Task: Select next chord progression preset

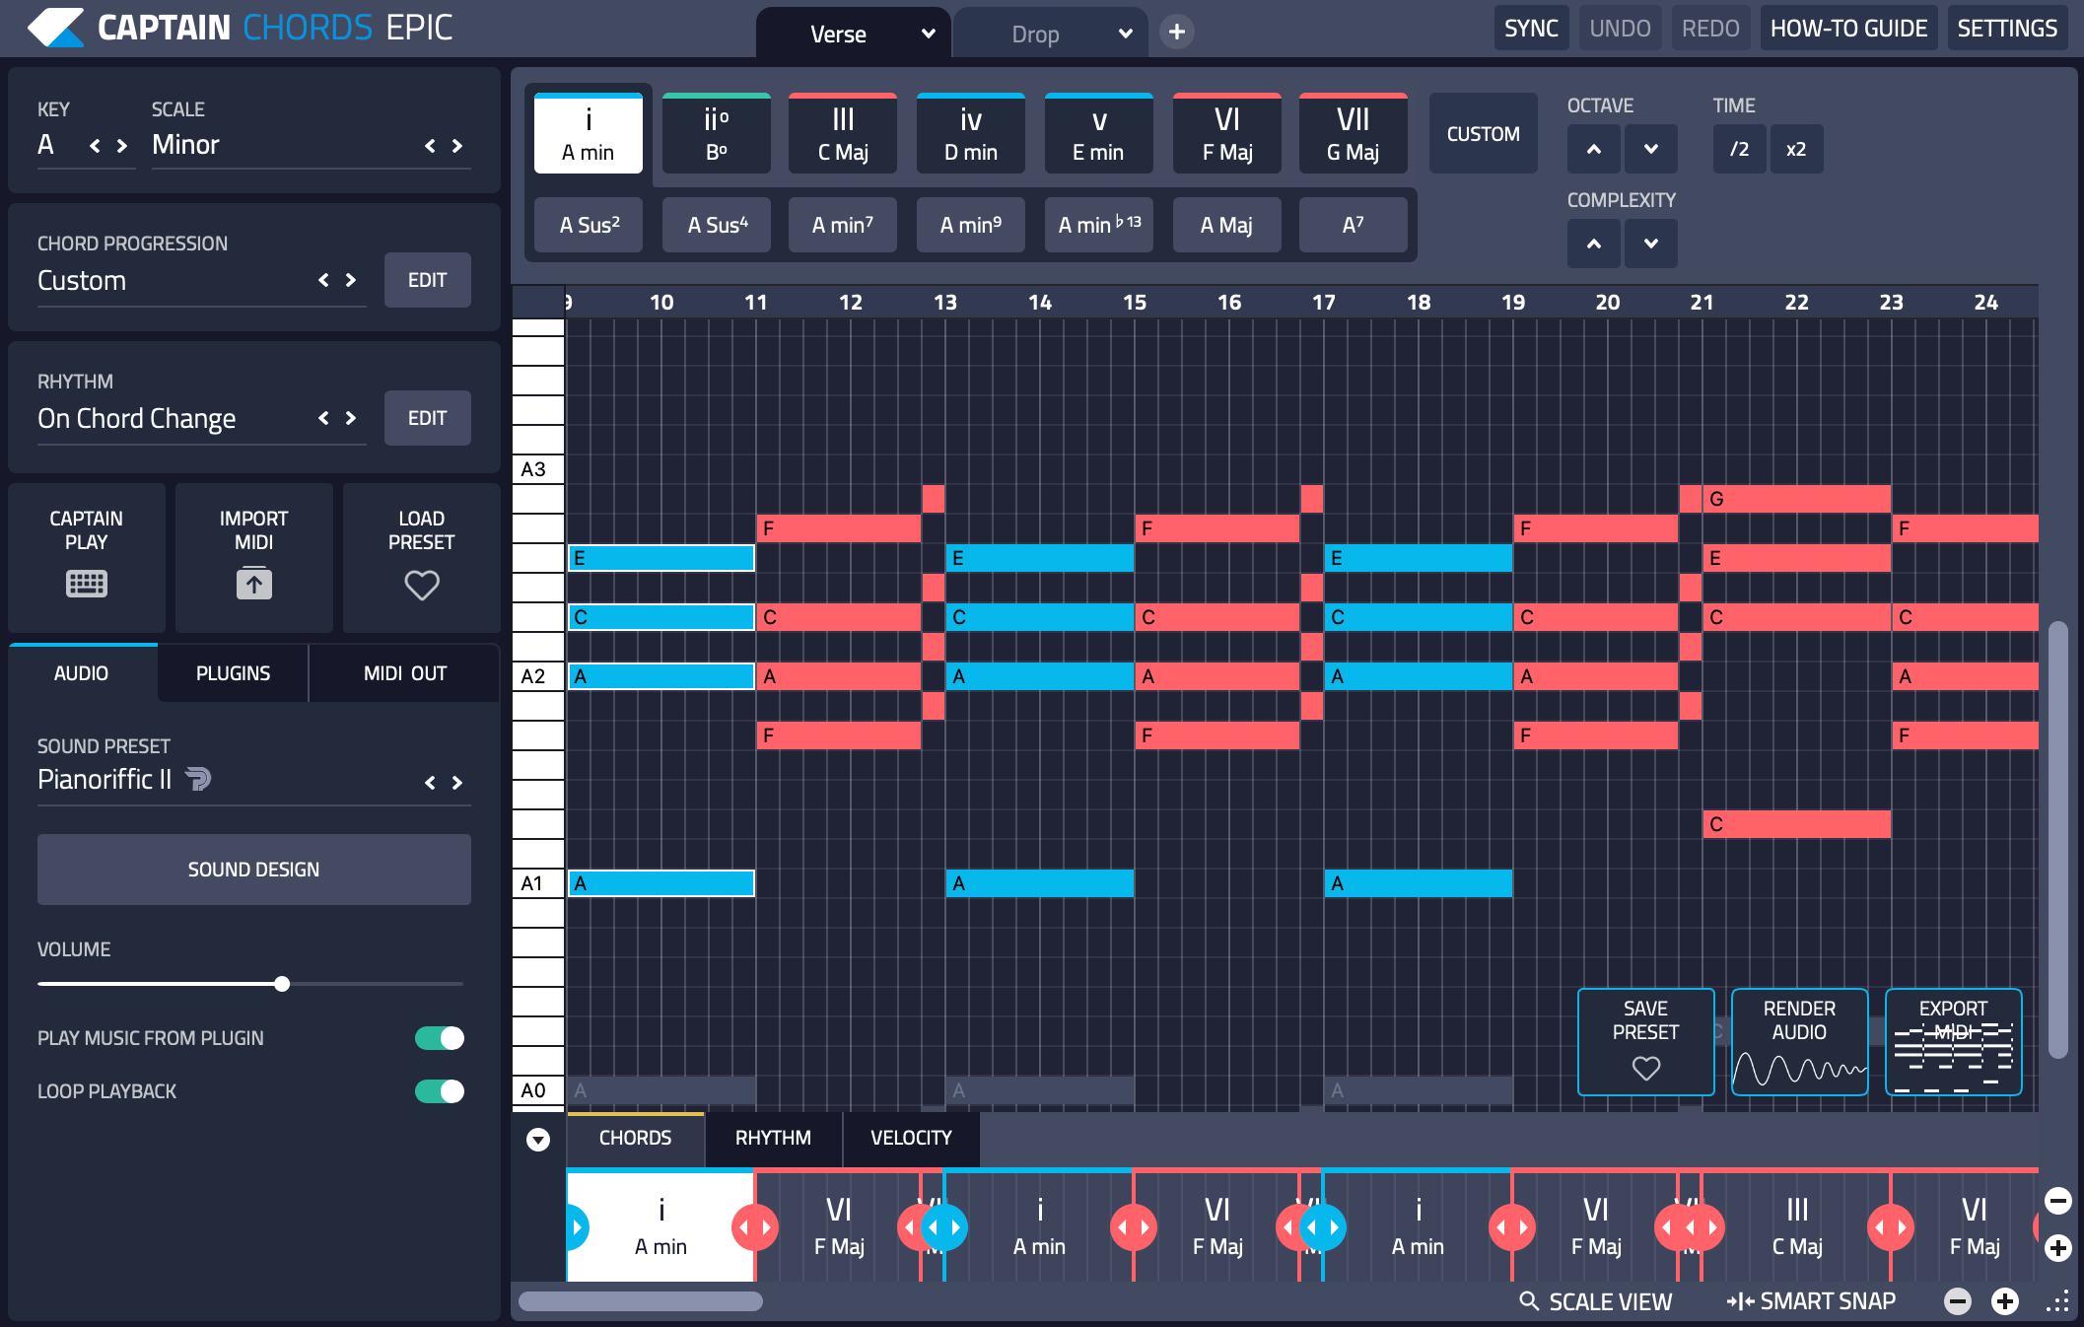Action: tap(351, 280)
